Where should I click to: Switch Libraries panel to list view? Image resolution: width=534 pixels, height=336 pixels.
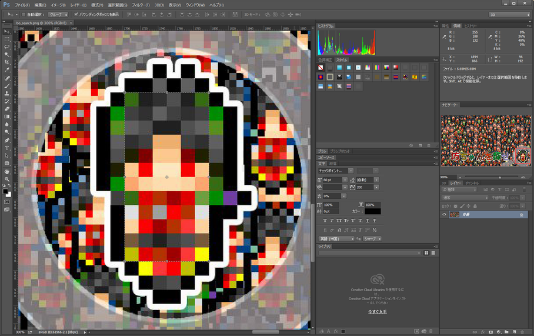click(433, 253)
